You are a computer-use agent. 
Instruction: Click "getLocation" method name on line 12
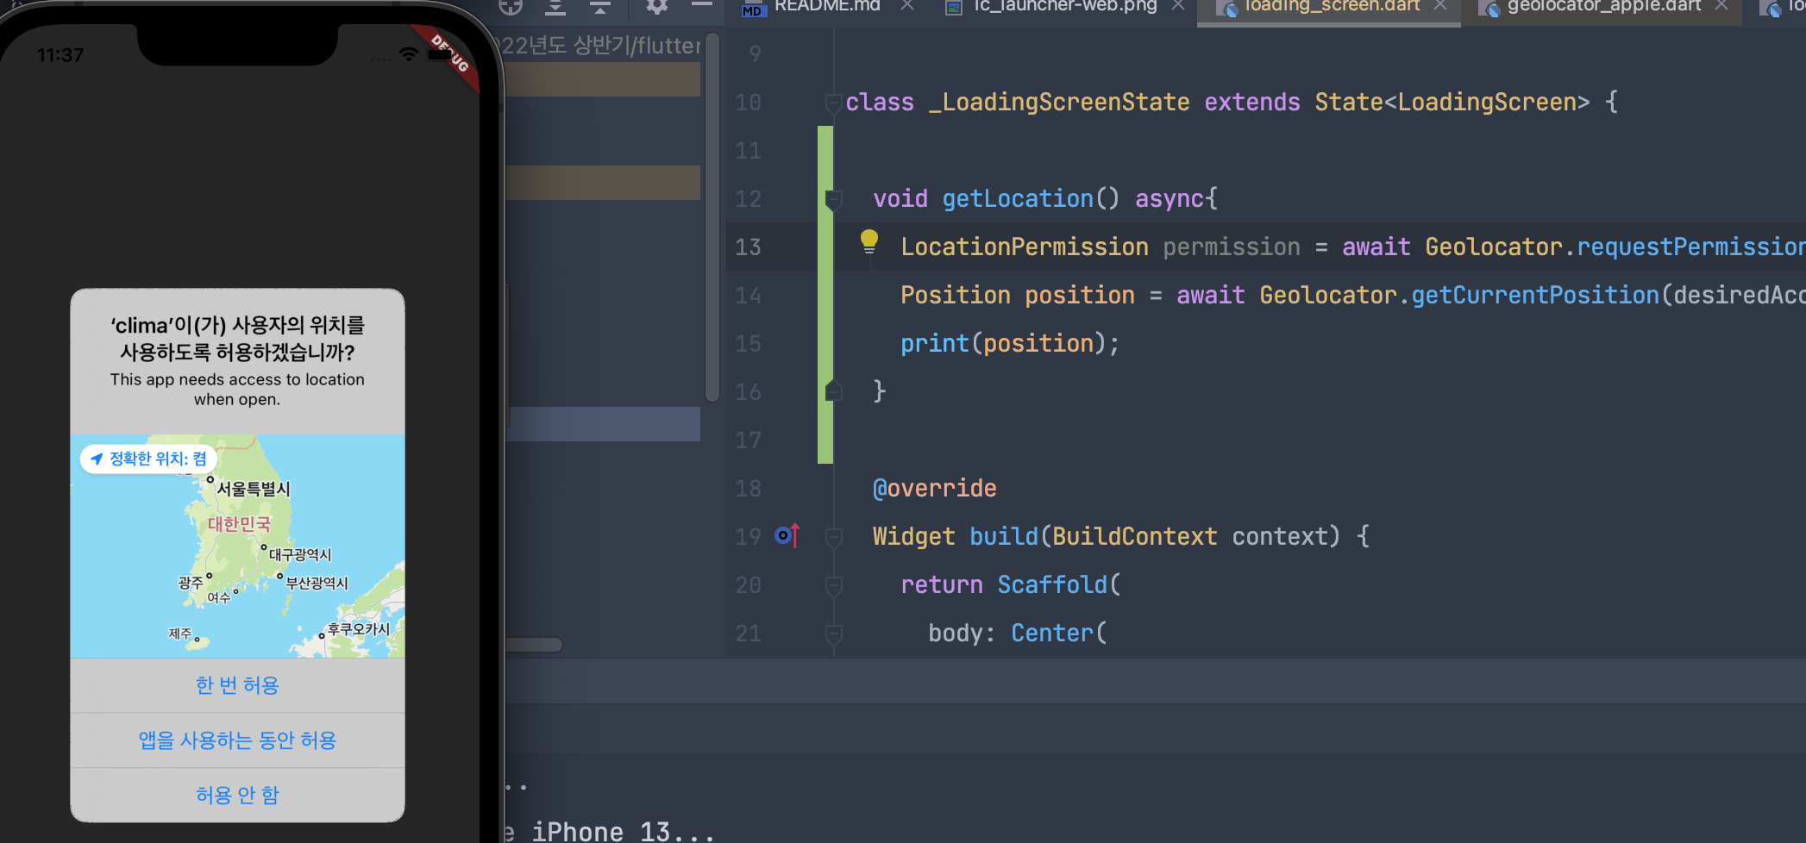coord(1018,199)
